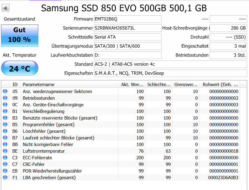Select the Verschleißregulierung parameter name
The width and height of the screenshot is (249, 190).
[44, 111]
